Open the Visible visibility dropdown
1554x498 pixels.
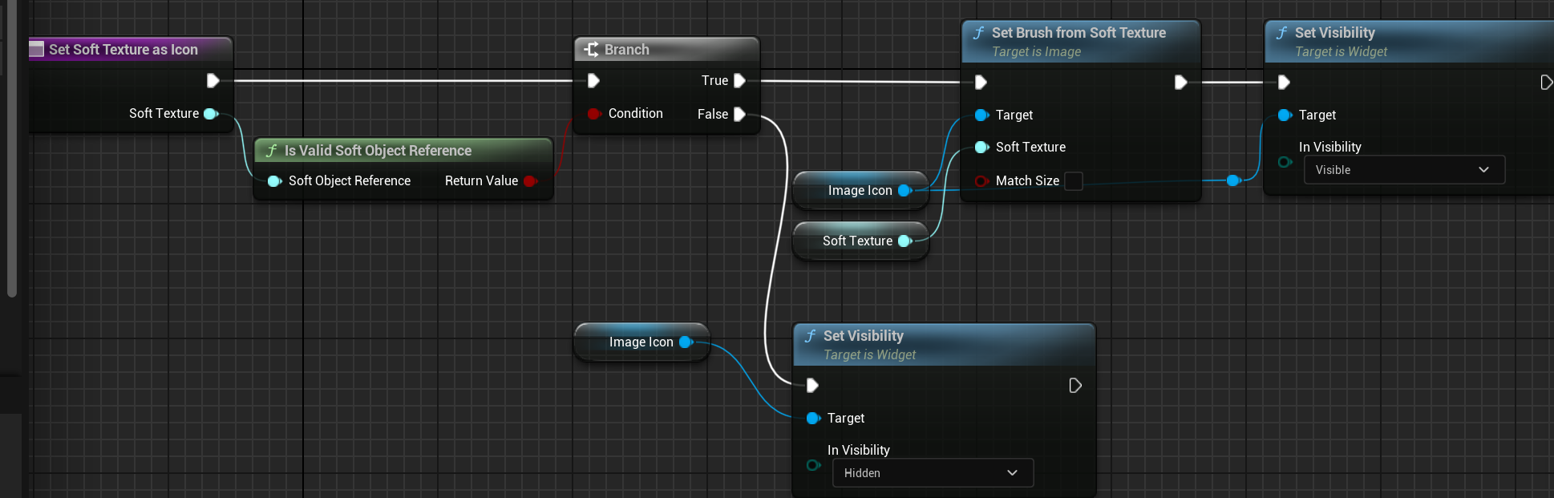[1403, 170]
